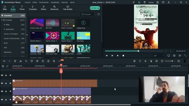The height and width of the screenshot is (106, 189).
Task: Switch to the Tela Dividida tab
Action: (x=68, y=8)
